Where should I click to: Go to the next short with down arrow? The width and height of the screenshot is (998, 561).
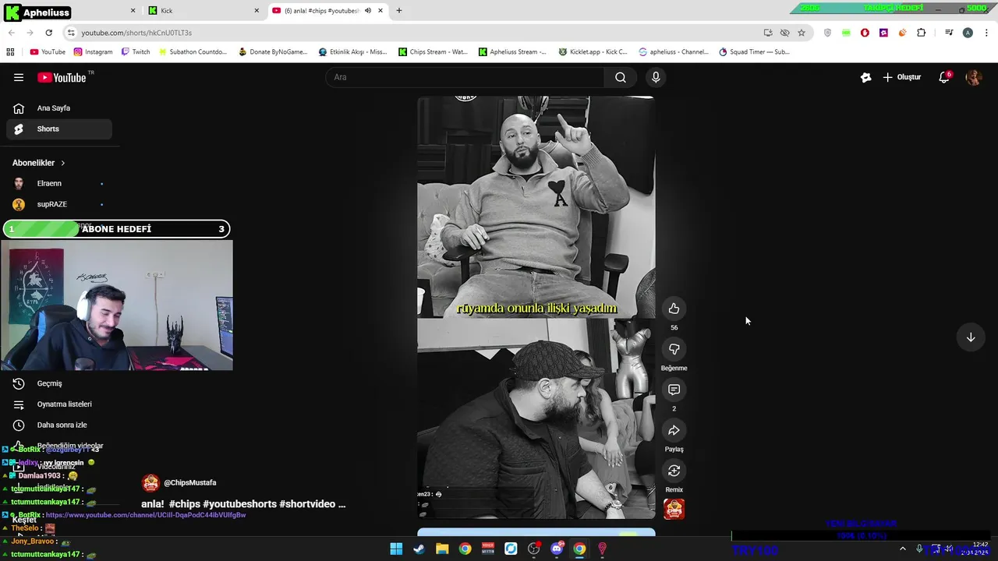click(x=971, y=337)
